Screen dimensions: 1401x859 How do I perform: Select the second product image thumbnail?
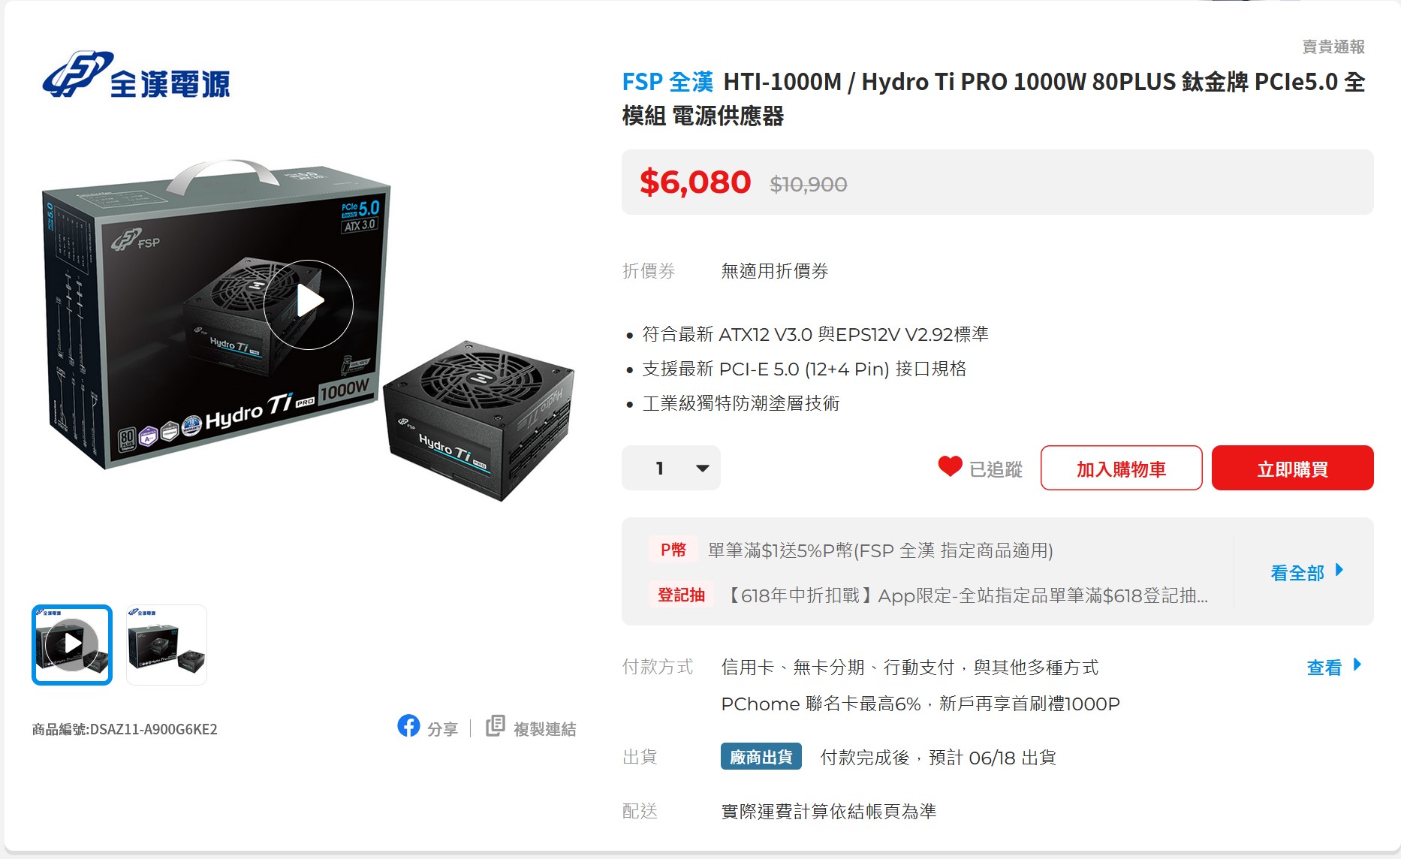167,644
